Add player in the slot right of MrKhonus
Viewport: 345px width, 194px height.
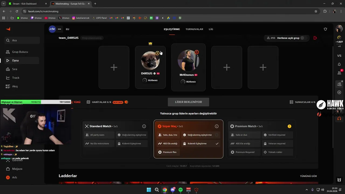point(227,67)
